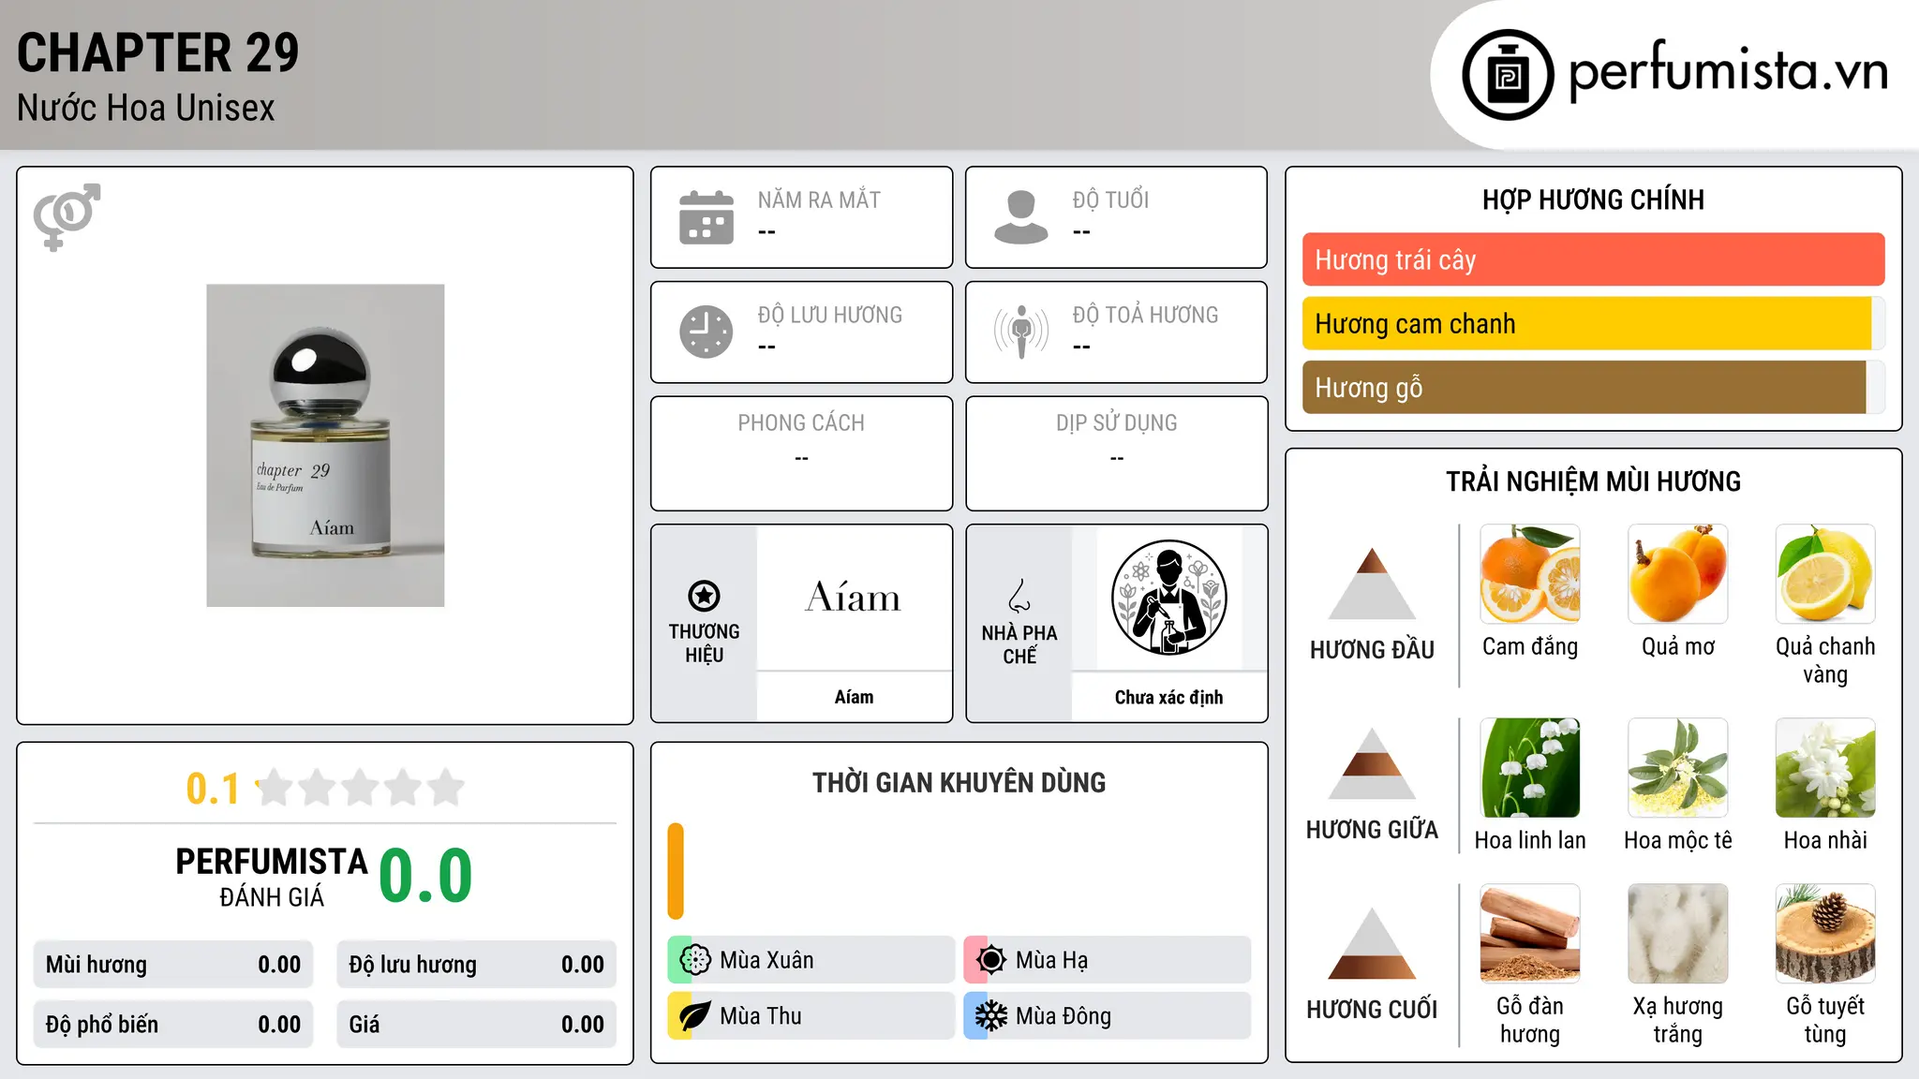Click the Mùa Đông snowflake icon
This screenshot has height=1079, width=1919.
[991, 1016]
